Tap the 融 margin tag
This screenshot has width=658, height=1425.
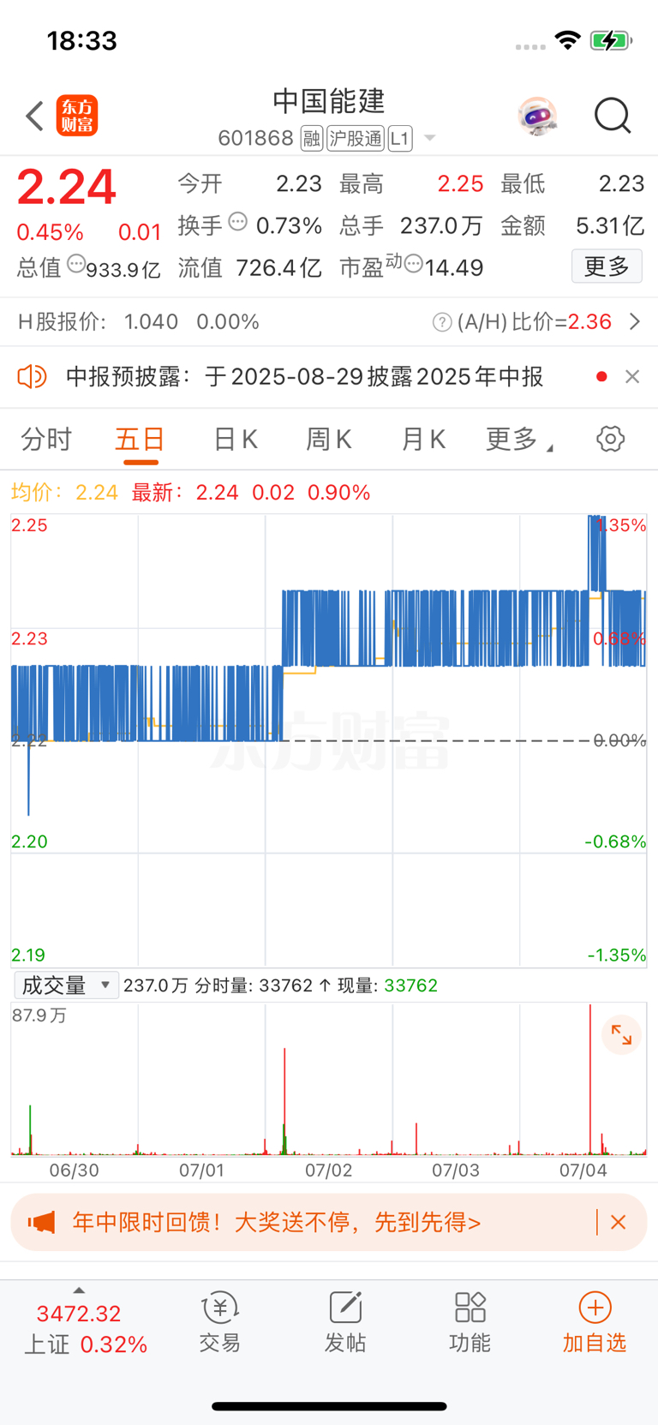click(x=312, y=138)
